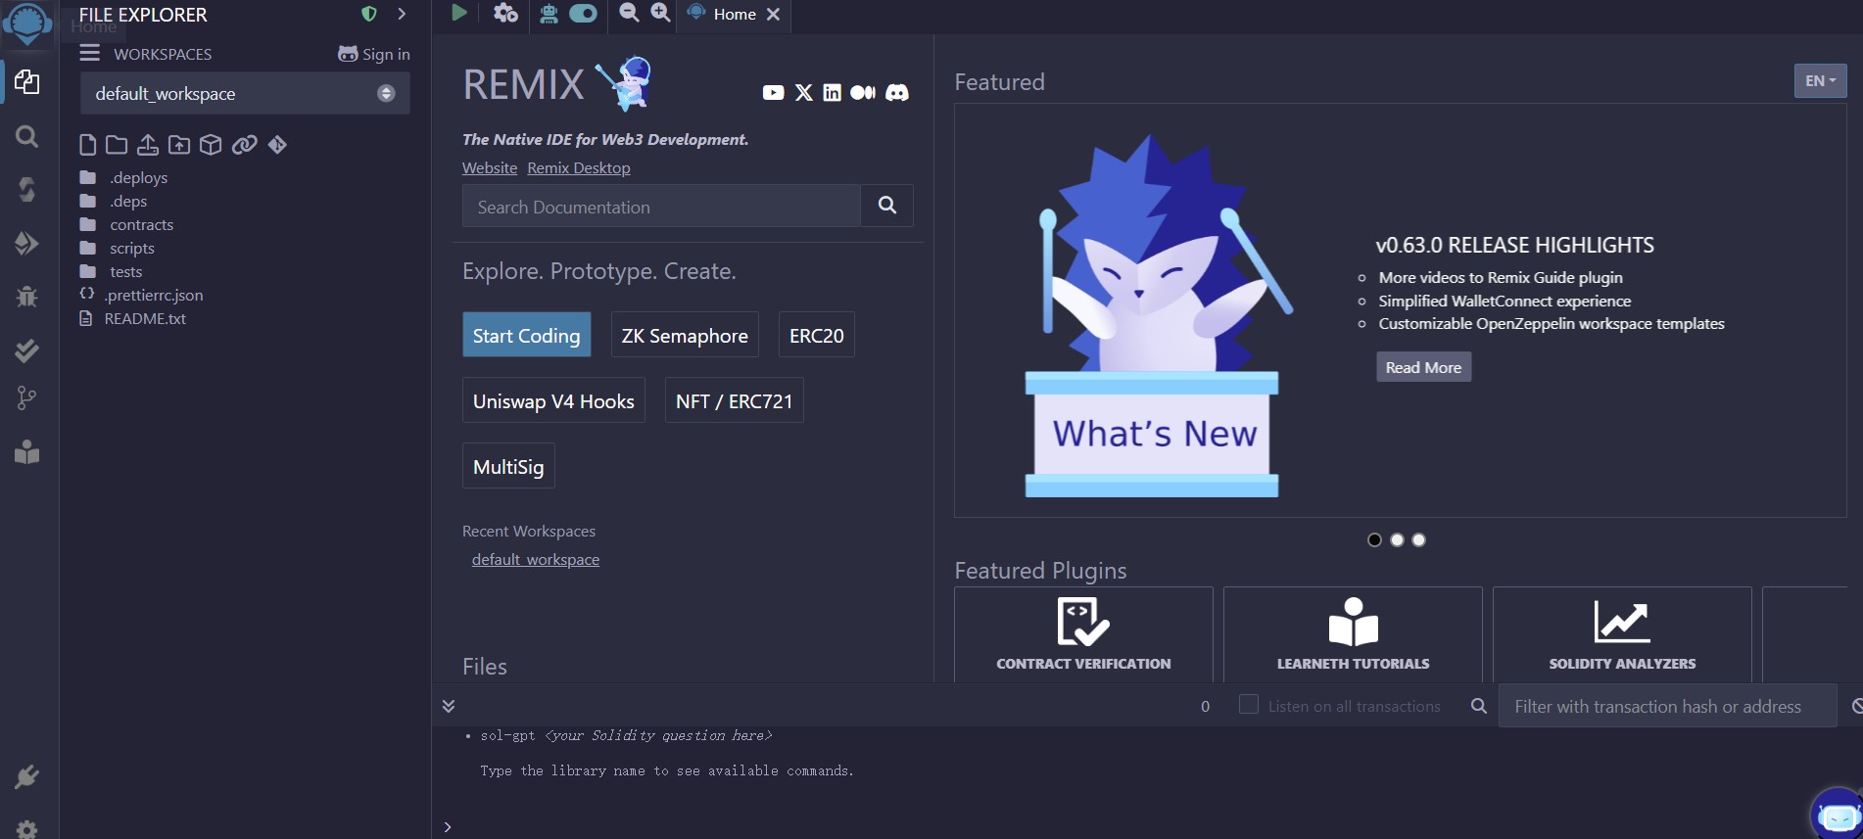Check Listen on all transactions
This screenshot has height=839, width=1863.
pos(1249,705)
